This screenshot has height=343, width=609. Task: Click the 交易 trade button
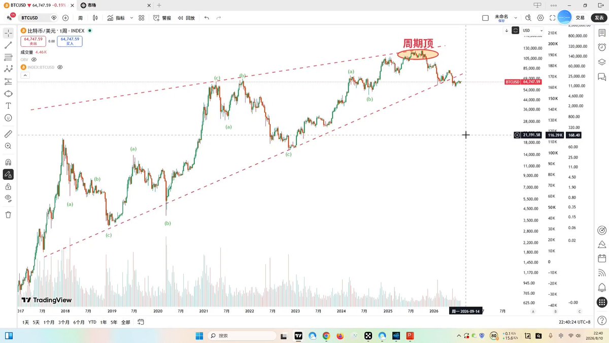pos(580,18)
